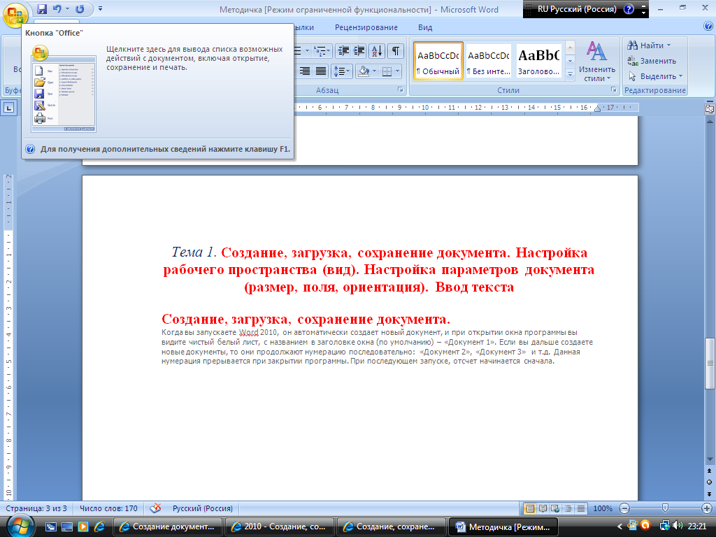The width and height of the screenshot is (716, 537).
Task: Click Изменить стили button
Action: 597,62
